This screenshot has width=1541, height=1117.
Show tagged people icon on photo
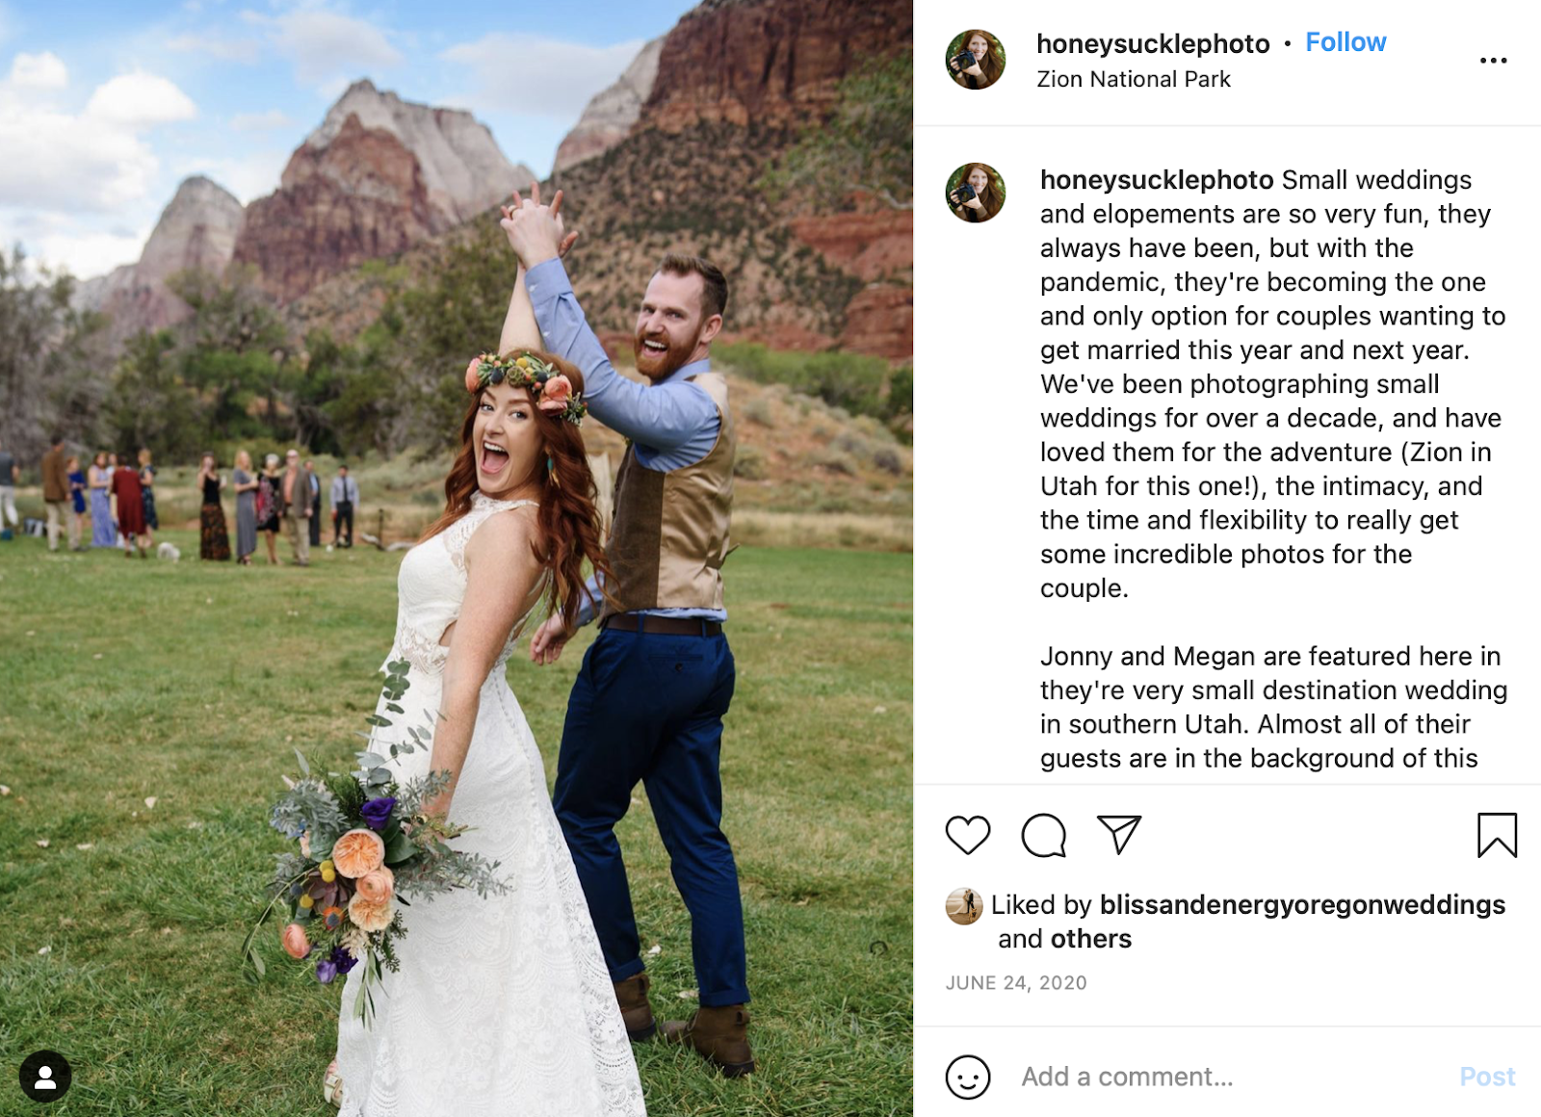point(45,1077)
